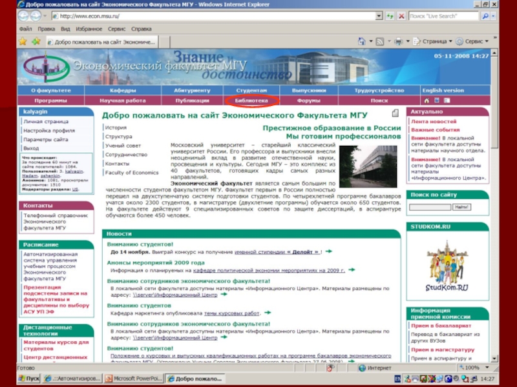Image resolution: width=517 pixels, height=387 pixels.
Task: Switch to English version of the site
Action: [x=443, y=90]
